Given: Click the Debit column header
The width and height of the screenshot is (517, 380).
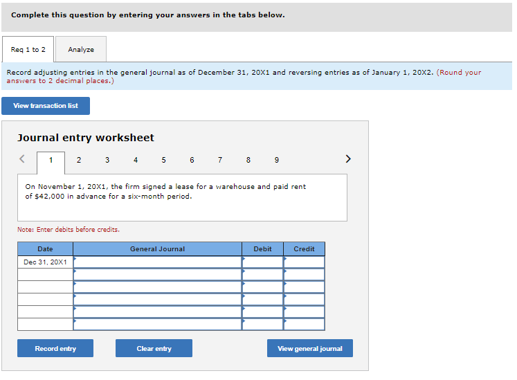Looking at the screenshot, I should pyautogui.click(x=263, y=249).
